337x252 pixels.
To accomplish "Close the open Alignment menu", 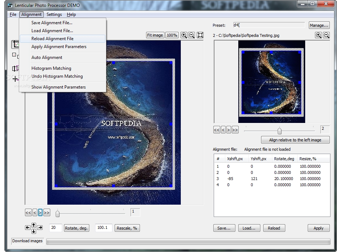I will [31, 14].
